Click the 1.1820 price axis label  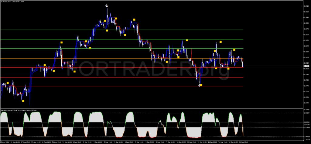306,57
